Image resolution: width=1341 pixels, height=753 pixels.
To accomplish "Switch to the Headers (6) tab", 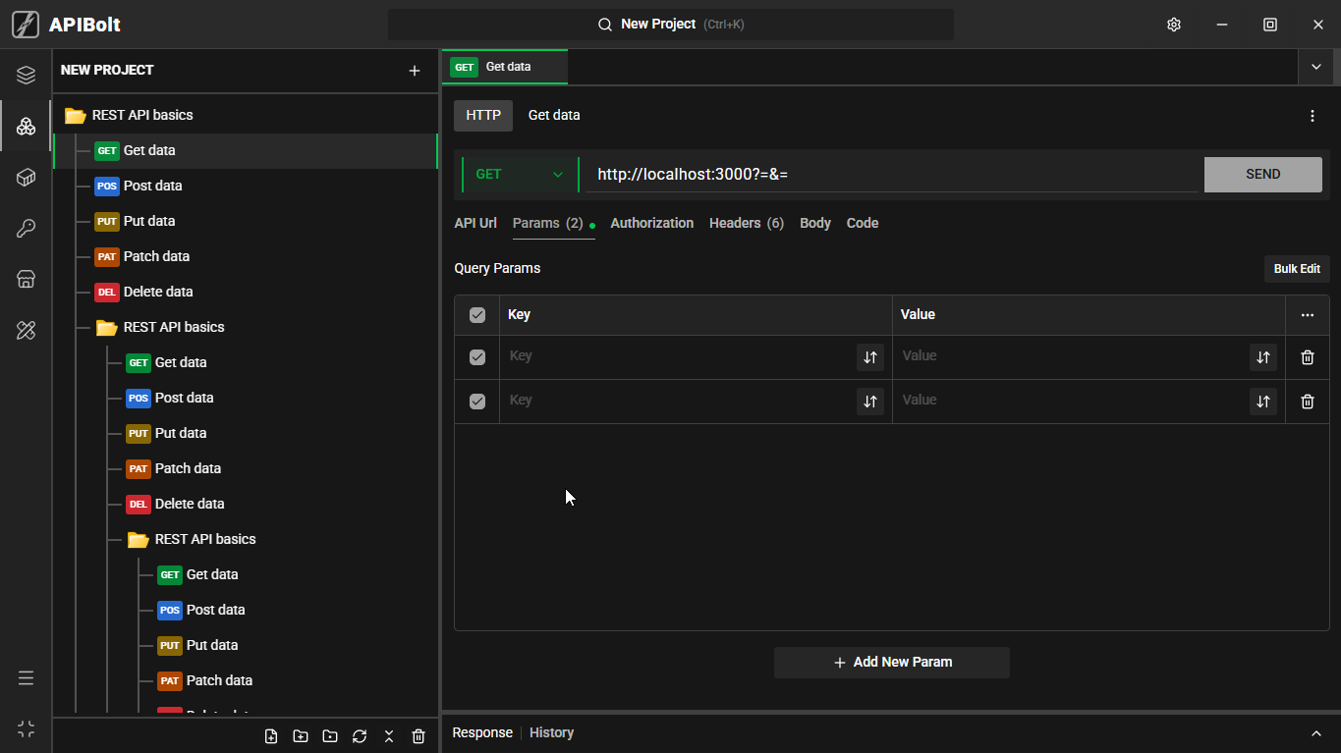I will point(747,223).
